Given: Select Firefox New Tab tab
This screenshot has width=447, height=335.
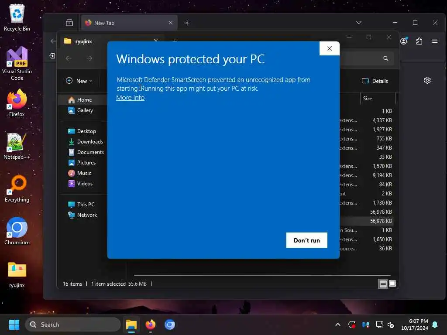Looking at the screenshot, I should [x=129, y=23].
